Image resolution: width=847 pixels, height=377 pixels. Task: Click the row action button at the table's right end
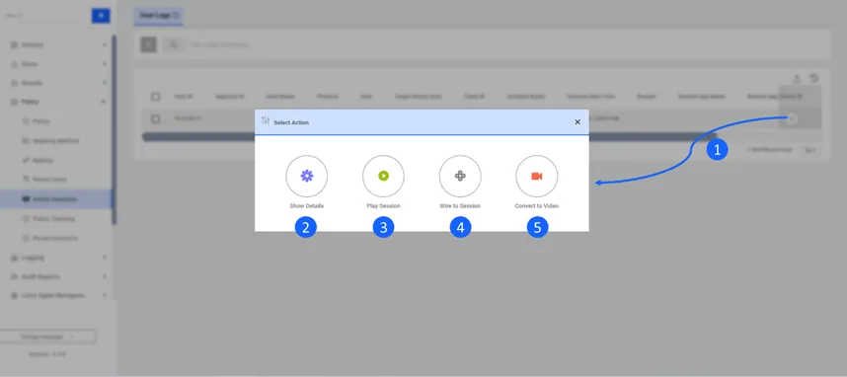(x=792, y=118)
